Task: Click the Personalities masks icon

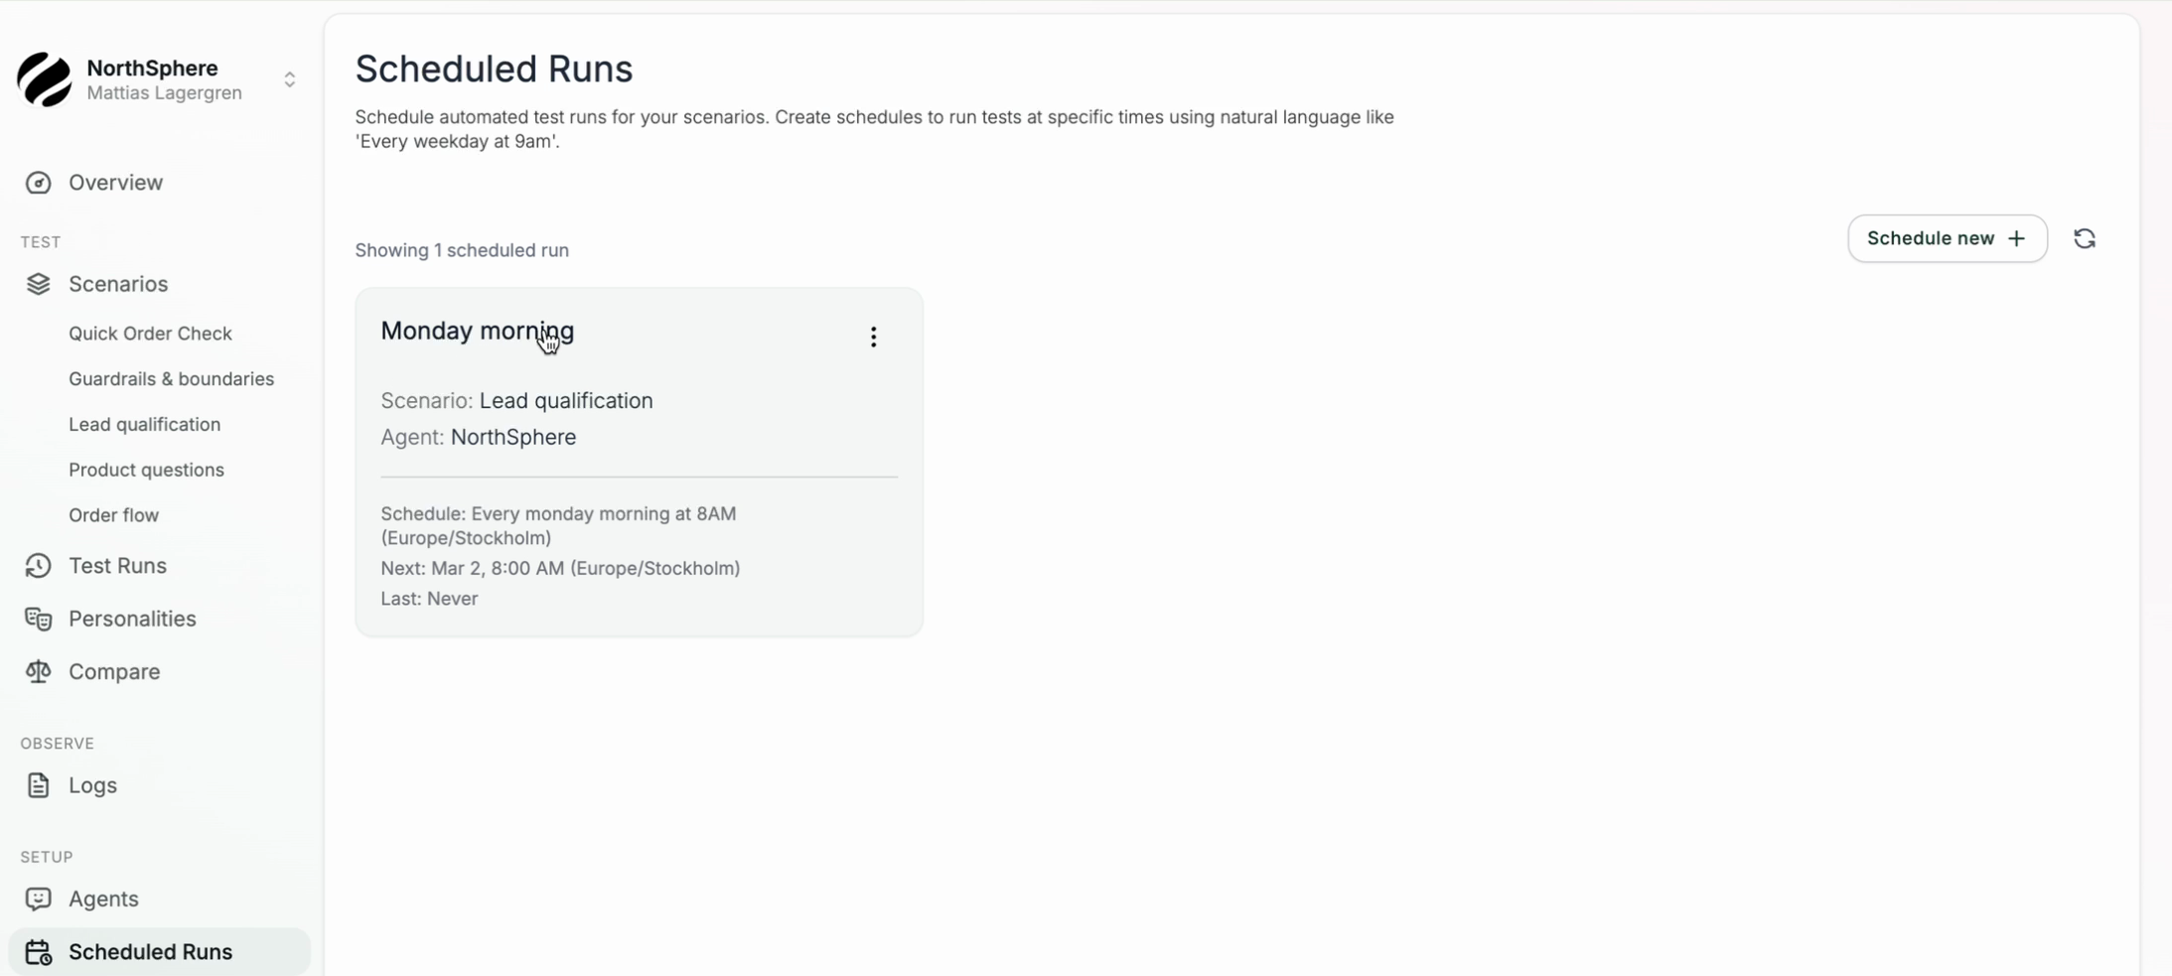Action: coord(39,619)
